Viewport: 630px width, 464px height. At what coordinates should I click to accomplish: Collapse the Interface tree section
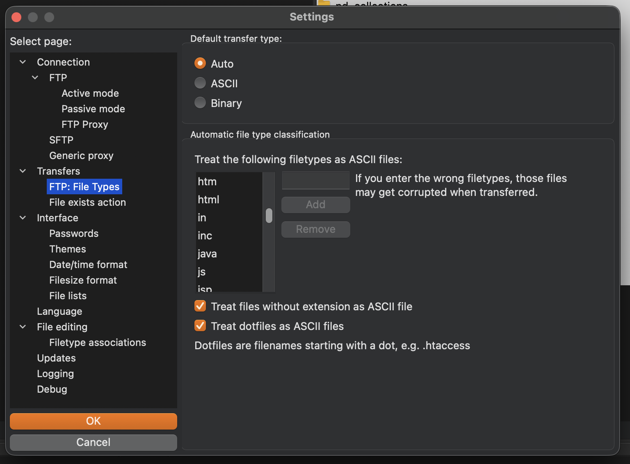click(x=23, y=218)
